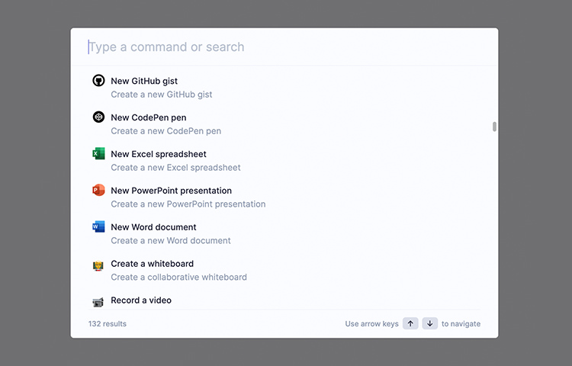Select the Record a video command
The image size is (572, 366).
(x=284, y=300)
